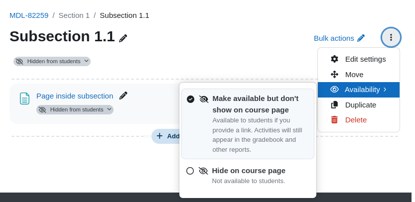Click the pencil icon beside Subsection 1.1 title

tap(123, 38)
